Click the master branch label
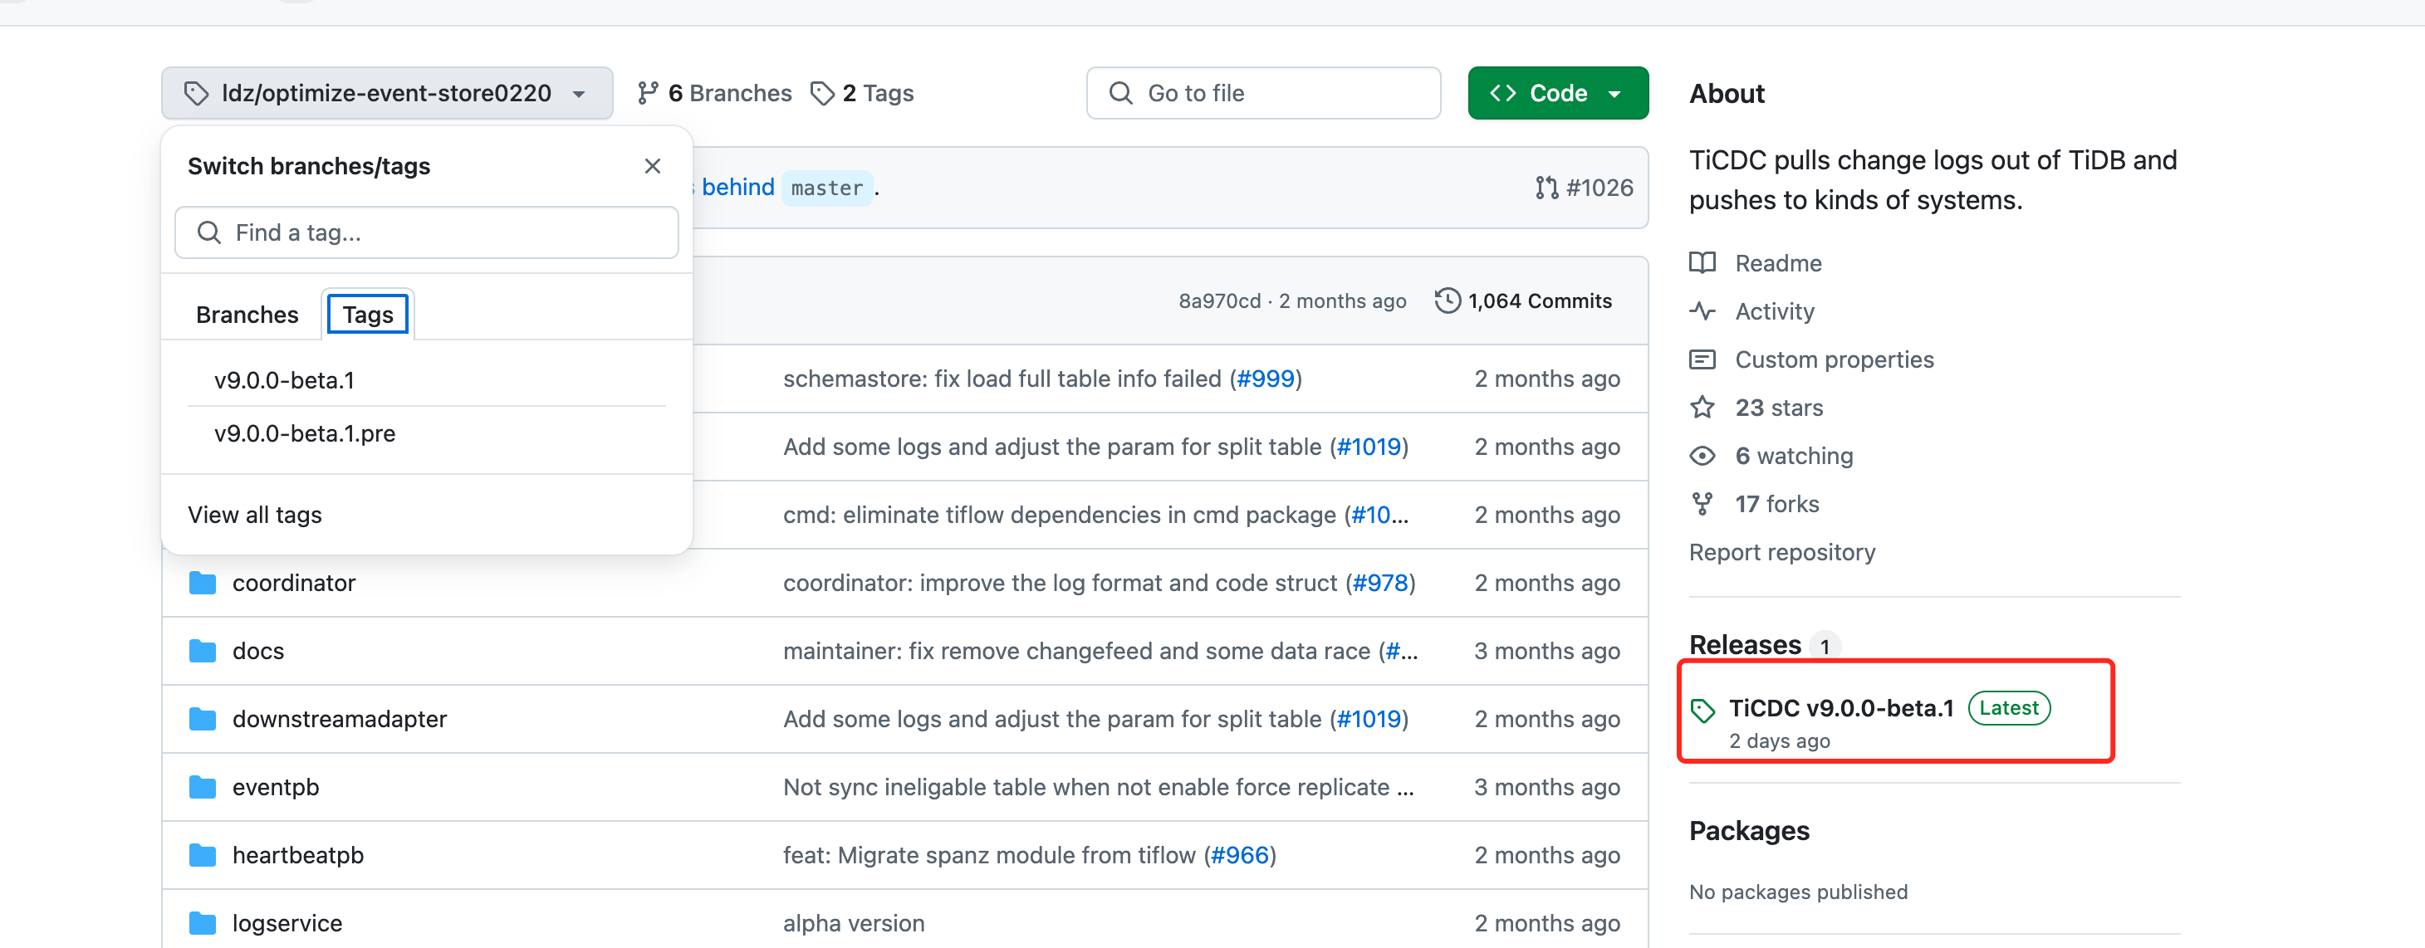This screenshot has width=2425, height=948. [x=827, y=188]
